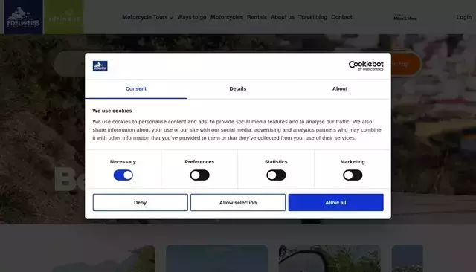Click the blue Allow all button
The image size is (476, 272).
tap(335, 202)
